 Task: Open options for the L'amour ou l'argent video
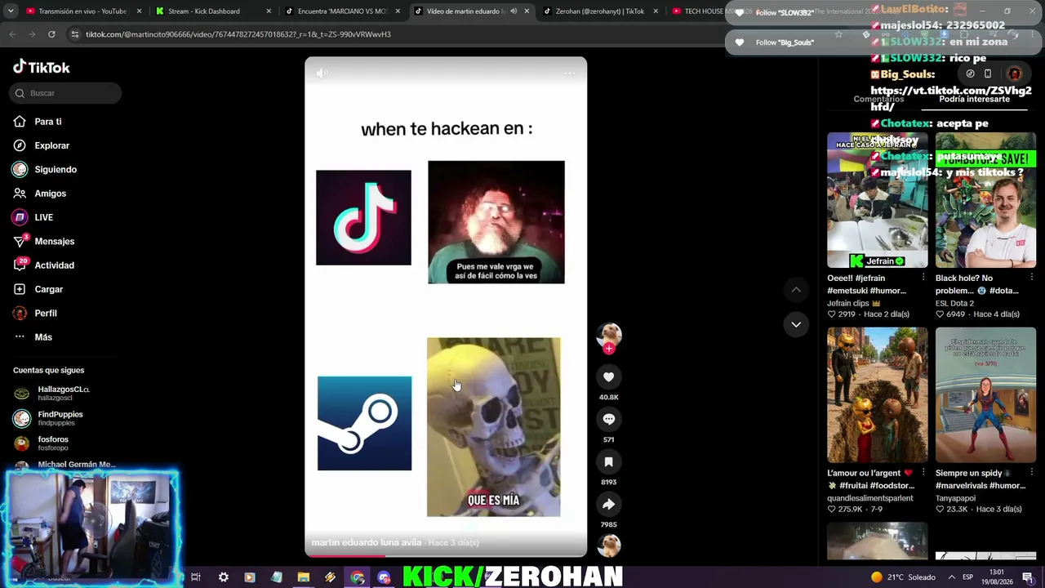click(x=923, y=473)
